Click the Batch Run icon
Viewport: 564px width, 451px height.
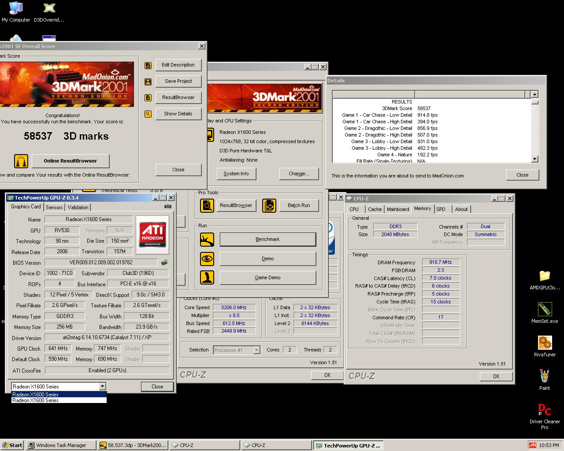[x=269, y=206]
